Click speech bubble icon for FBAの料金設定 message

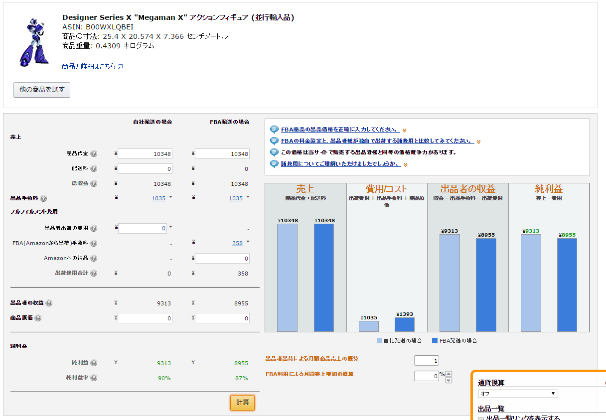(x=274, y=141)
